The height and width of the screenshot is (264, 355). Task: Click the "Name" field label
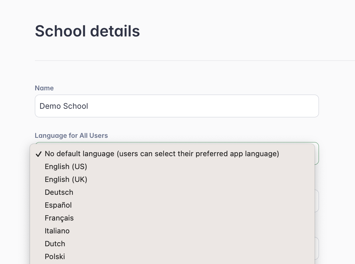pyautogui.click(x=44, y=88)
